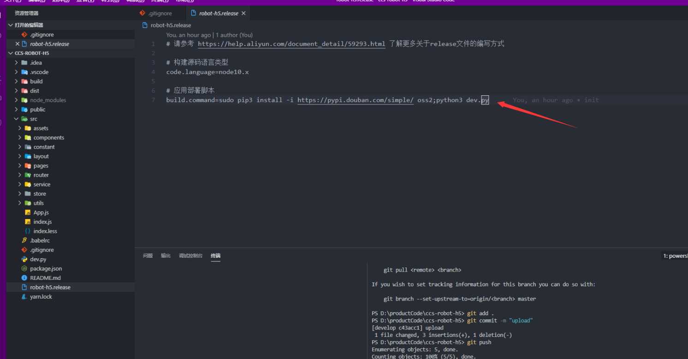
Task: Click the braces icon of index.less
Action: (28, 231)
